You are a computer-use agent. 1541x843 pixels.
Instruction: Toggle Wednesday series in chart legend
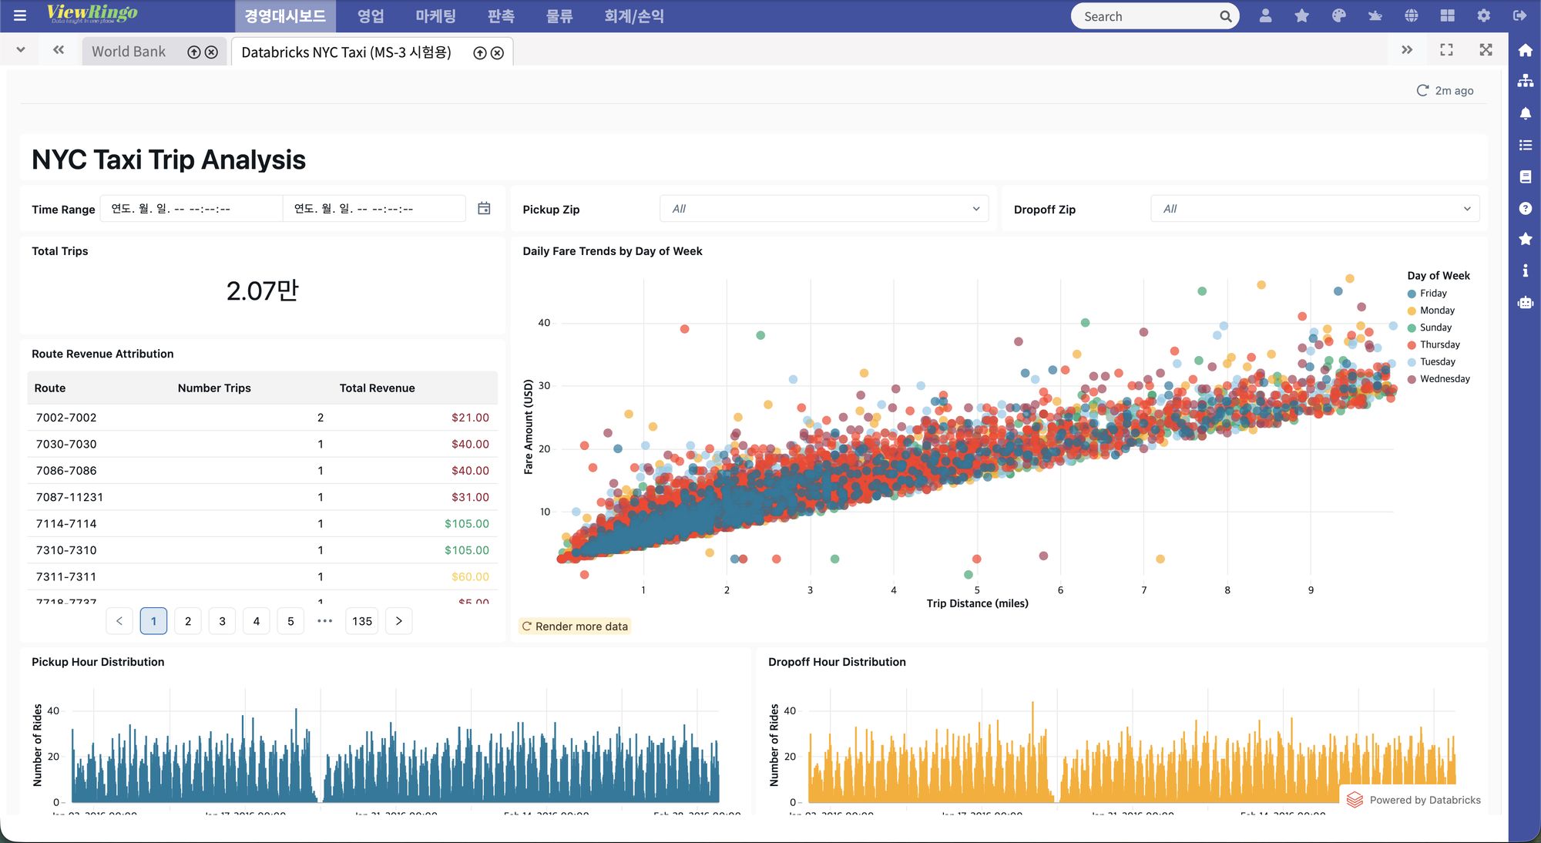(1438, 378)
